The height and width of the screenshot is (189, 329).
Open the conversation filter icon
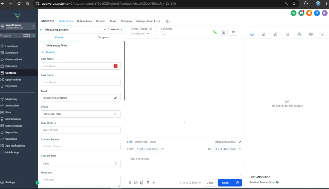tap(233, 32)
